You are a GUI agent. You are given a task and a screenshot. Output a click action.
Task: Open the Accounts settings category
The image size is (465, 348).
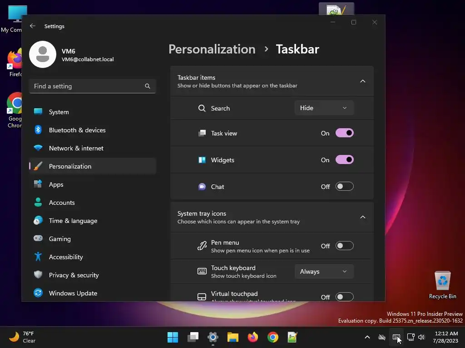tap(93, 203)
